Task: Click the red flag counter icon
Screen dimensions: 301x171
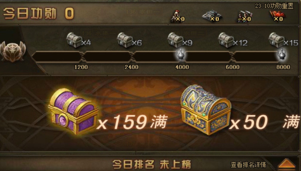Action: pos(277,16)
